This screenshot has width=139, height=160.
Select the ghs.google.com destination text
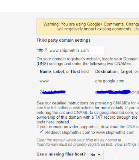[x=110, y=81]
